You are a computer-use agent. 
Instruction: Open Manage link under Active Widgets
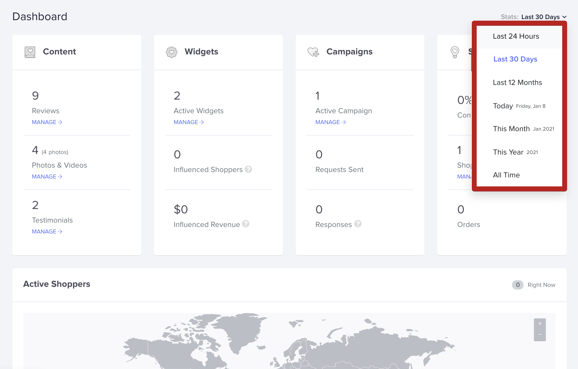click(x=188, y=122)
